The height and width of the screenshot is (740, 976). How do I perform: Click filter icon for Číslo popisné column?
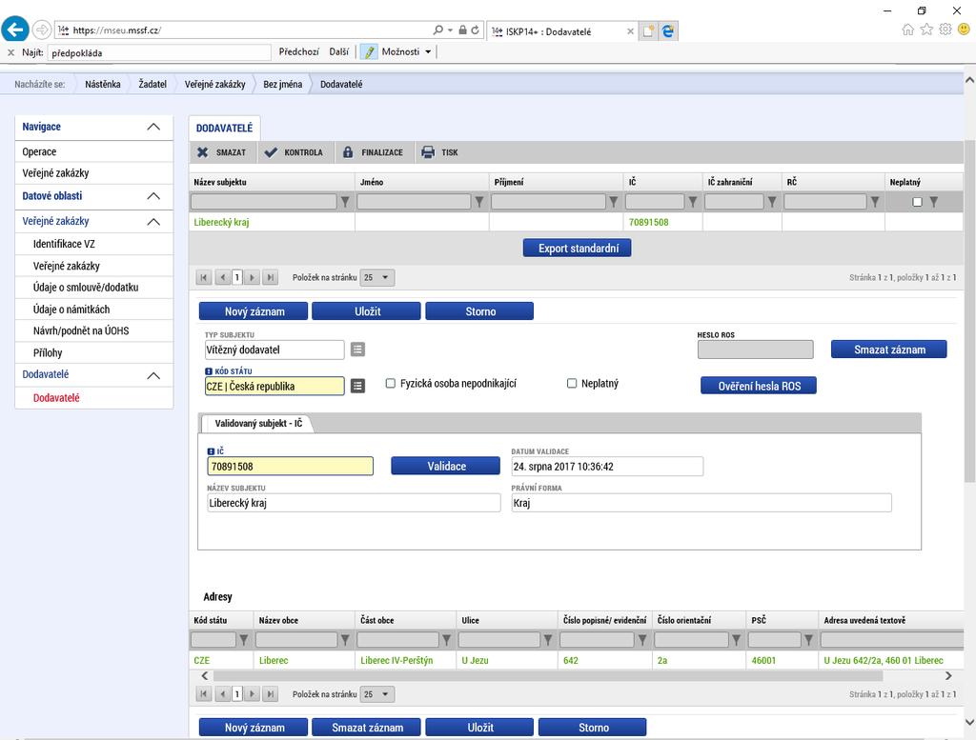click(x=642, y=639)
